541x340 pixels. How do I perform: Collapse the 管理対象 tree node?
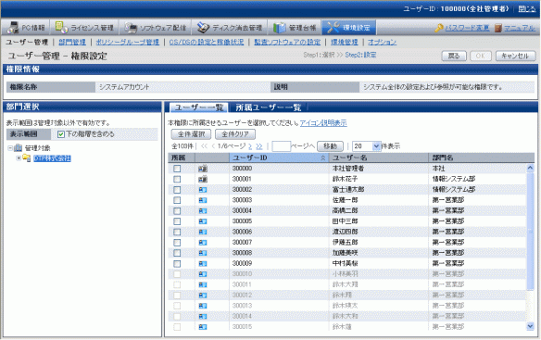10,148
